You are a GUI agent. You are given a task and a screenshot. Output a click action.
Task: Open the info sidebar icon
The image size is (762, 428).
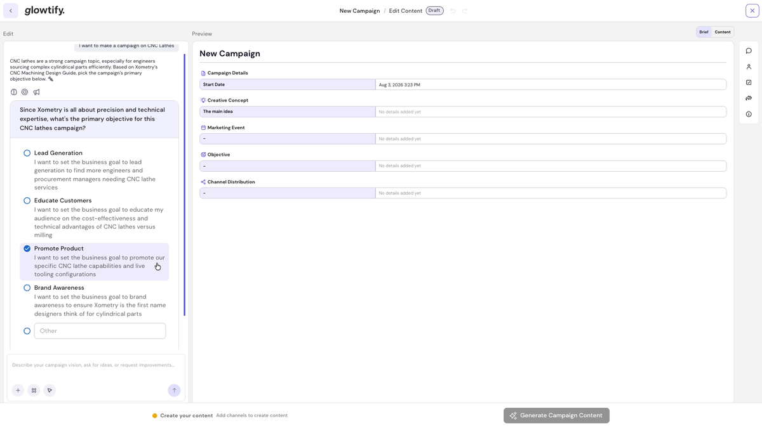[749, 114]
